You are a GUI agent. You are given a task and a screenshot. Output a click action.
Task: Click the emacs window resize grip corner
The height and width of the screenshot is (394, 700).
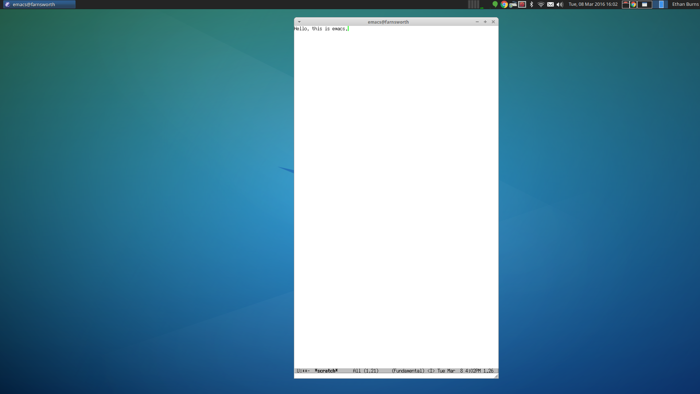(x=496, y=376)
